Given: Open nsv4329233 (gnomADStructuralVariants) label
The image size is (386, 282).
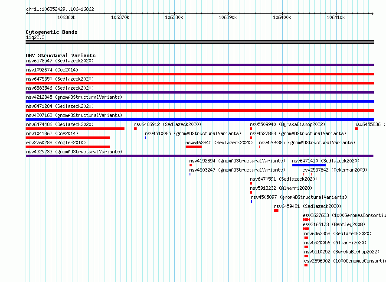Looking at the screenshot, I should tap(74, 152).
